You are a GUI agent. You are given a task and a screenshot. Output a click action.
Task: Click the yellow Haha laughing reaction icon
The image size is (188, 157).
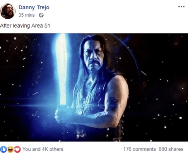[x=10, y=149]
